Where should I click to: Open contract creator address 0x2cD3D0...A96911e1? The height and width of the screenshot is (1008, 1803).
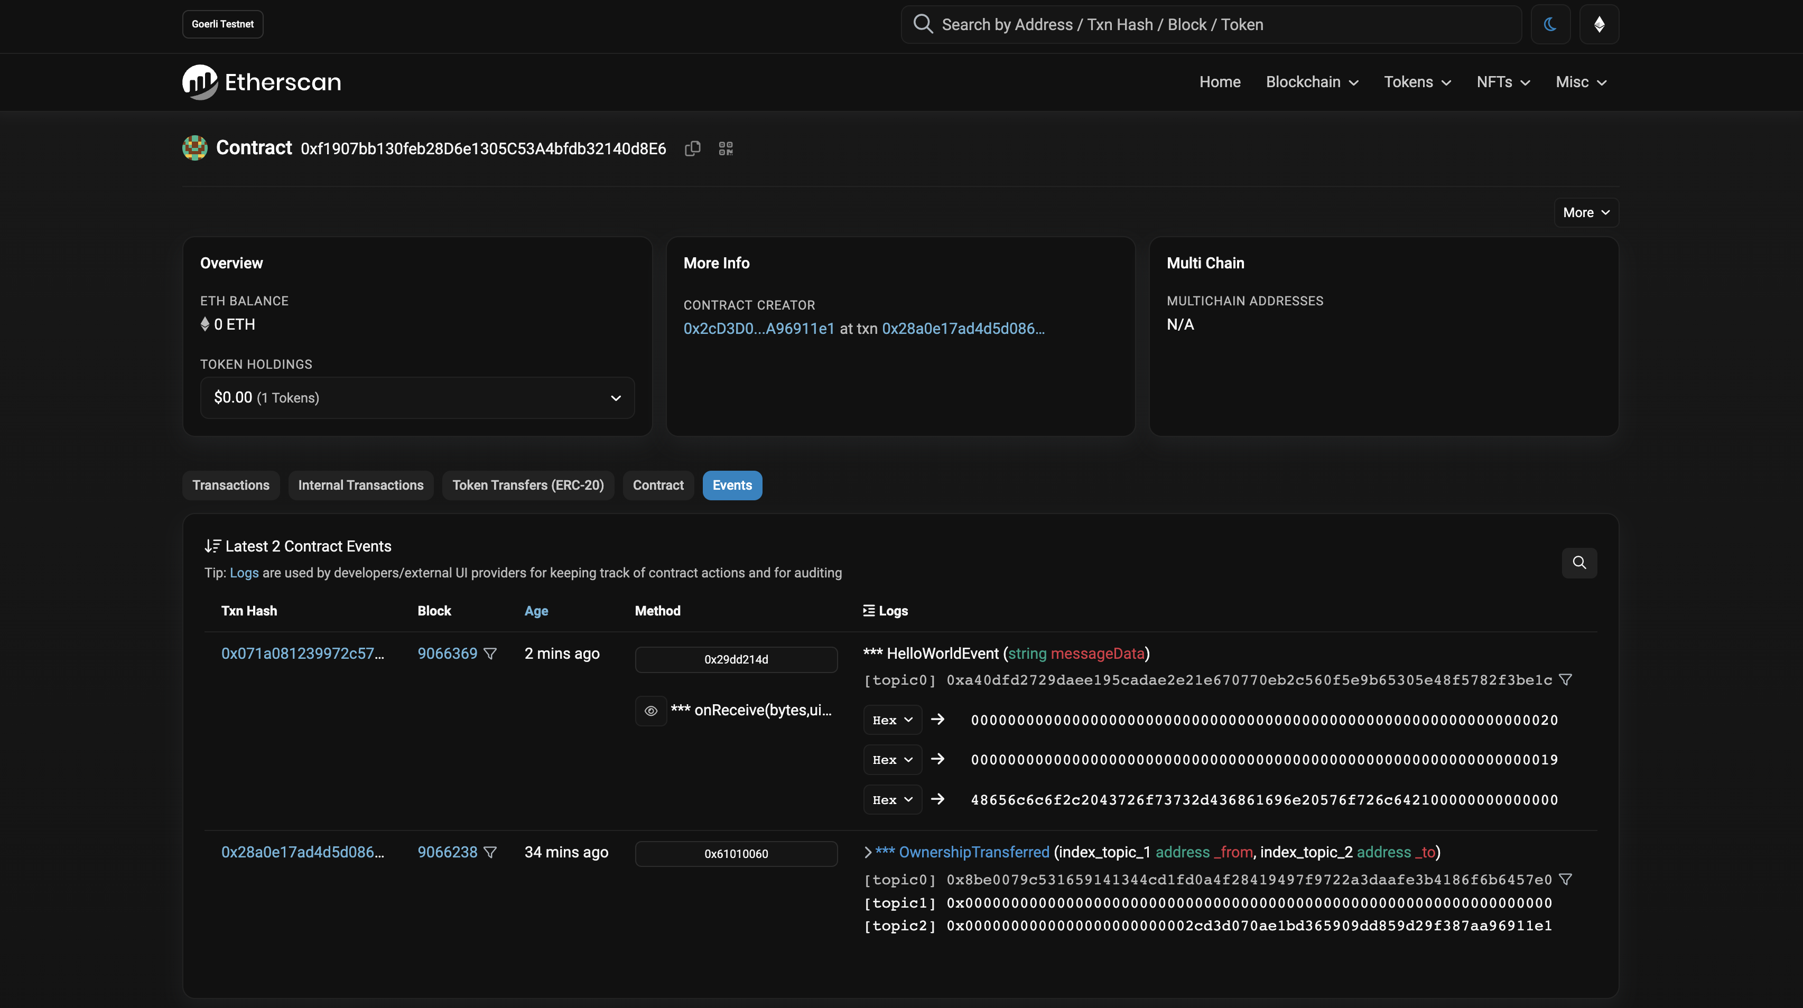pos(759,329)
